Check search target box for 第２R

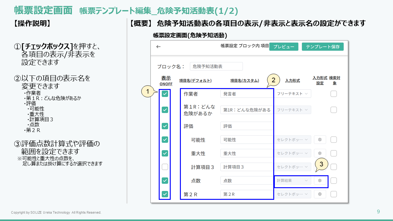tap(334, 194)
